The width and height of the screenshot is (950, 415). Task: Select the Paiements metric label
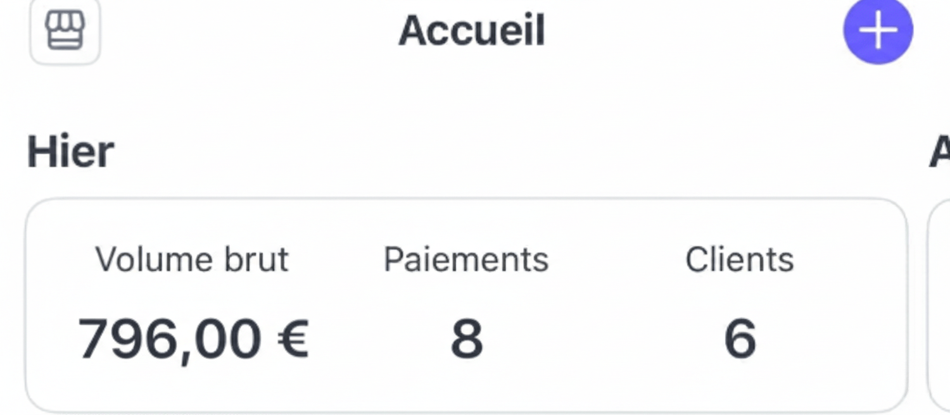coord(466,259)
